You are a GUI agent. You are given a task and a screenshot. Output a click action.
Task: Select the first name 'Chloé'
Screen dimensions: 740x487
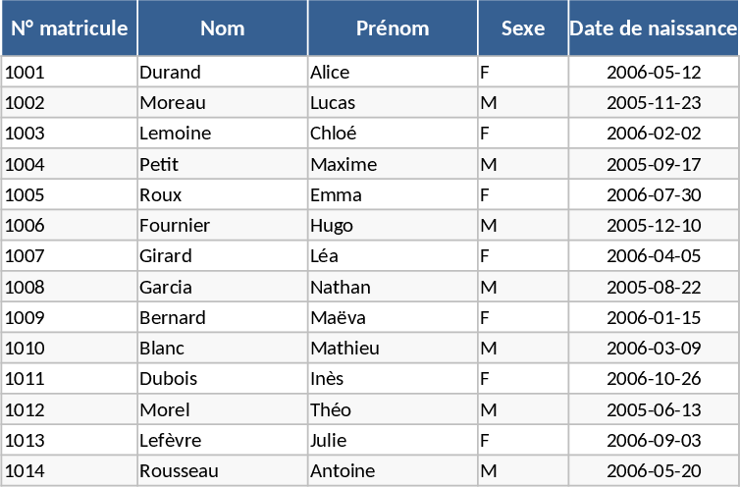[x=393, y=134]
